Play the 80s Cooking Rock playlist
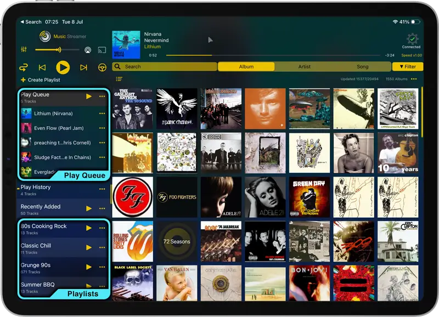 (x=89, y=228)
